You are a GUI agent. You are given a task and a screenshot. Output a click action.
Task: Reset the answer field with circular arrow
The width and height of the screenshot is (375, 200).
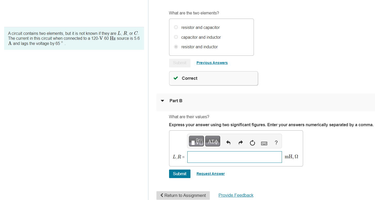pos(252,142)
